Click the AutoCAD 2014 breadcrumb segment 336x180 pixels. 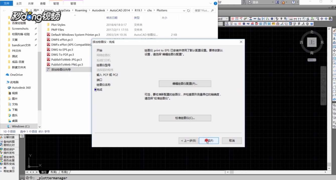[120, 10]
